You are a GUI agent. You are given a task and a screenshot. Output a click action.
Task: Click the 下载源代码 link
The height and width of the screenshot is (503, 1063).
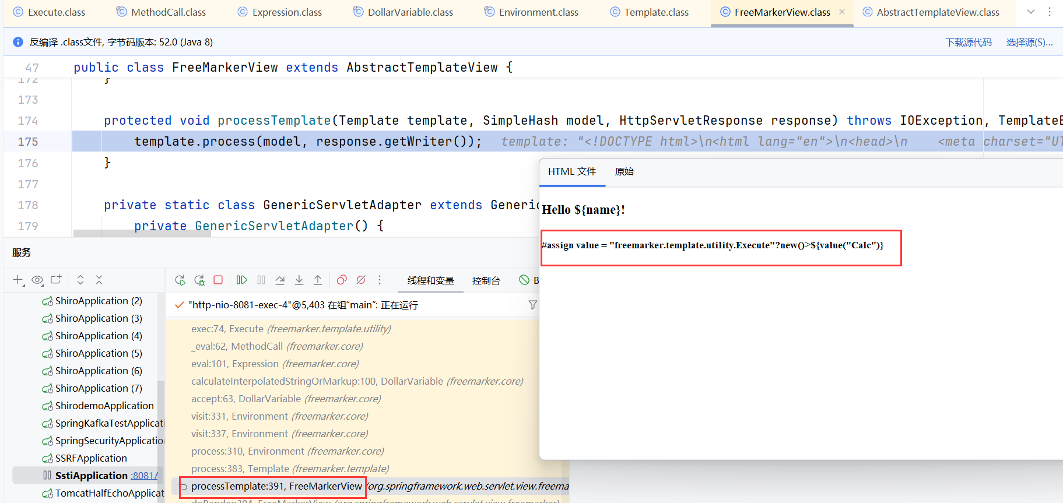coord(968,42)
